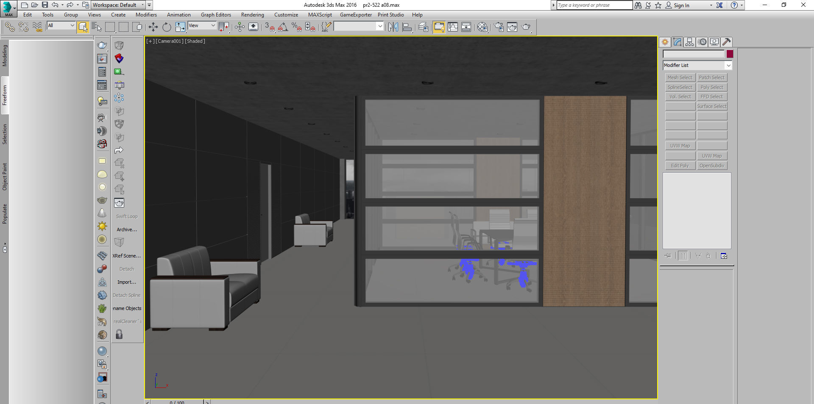Open Curve Editor icon
Viewport: 814px width, 404px height.
tap(453, 27)
